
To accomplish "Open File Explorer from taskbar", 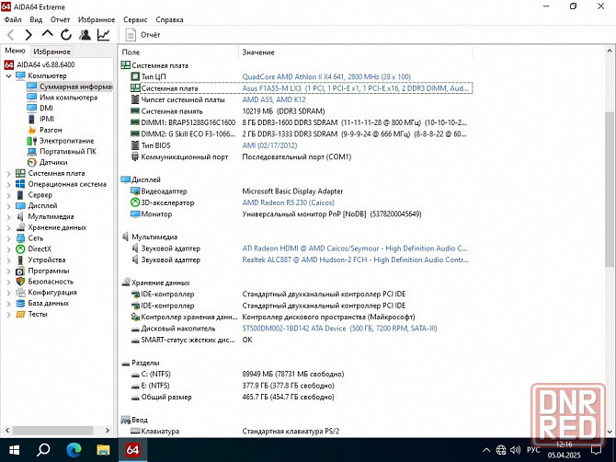I will [103, 450].
